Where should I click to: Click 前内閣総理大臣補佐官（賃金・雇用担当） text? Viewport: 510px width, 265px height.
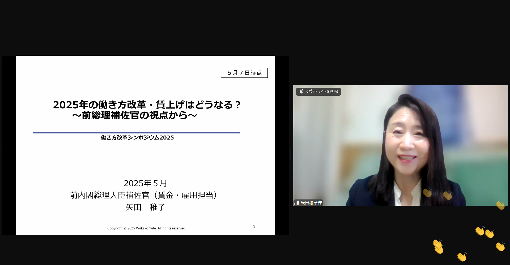point(144,195)
